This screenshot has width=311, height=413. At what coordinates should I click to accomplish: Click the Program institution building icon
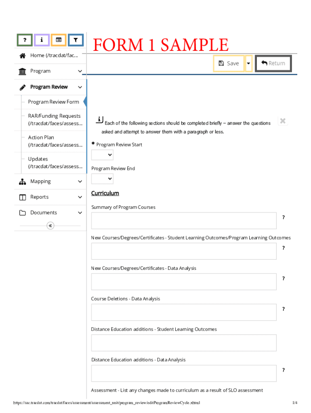(23, 71)
